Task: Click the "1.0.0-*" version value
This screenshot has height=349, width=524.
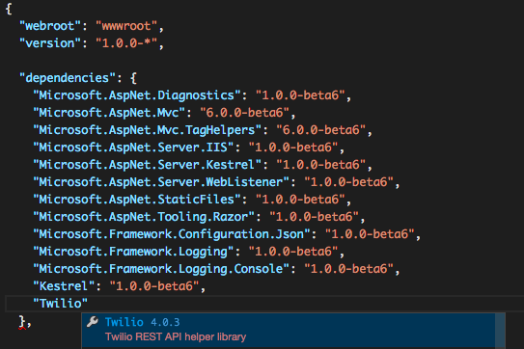Action: point(126,43)
